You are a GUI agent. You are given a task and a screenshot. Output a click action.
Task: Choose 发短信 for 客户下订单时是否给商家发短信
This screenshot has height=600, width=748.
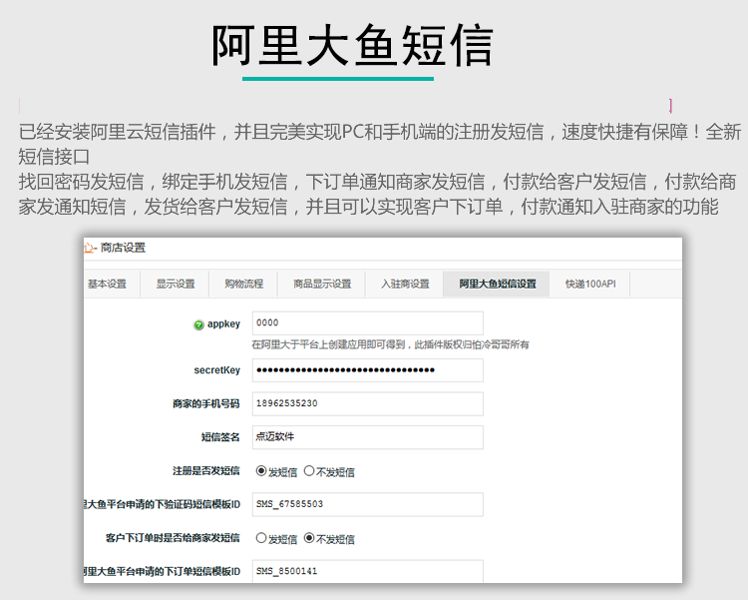click(x=261, y=538)
